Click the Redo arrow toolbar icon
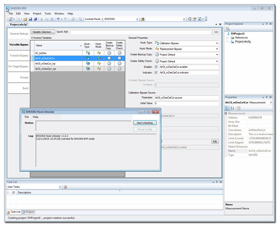Image resolution: width=279 pixels, height=226 pixels. coord(66,19)
